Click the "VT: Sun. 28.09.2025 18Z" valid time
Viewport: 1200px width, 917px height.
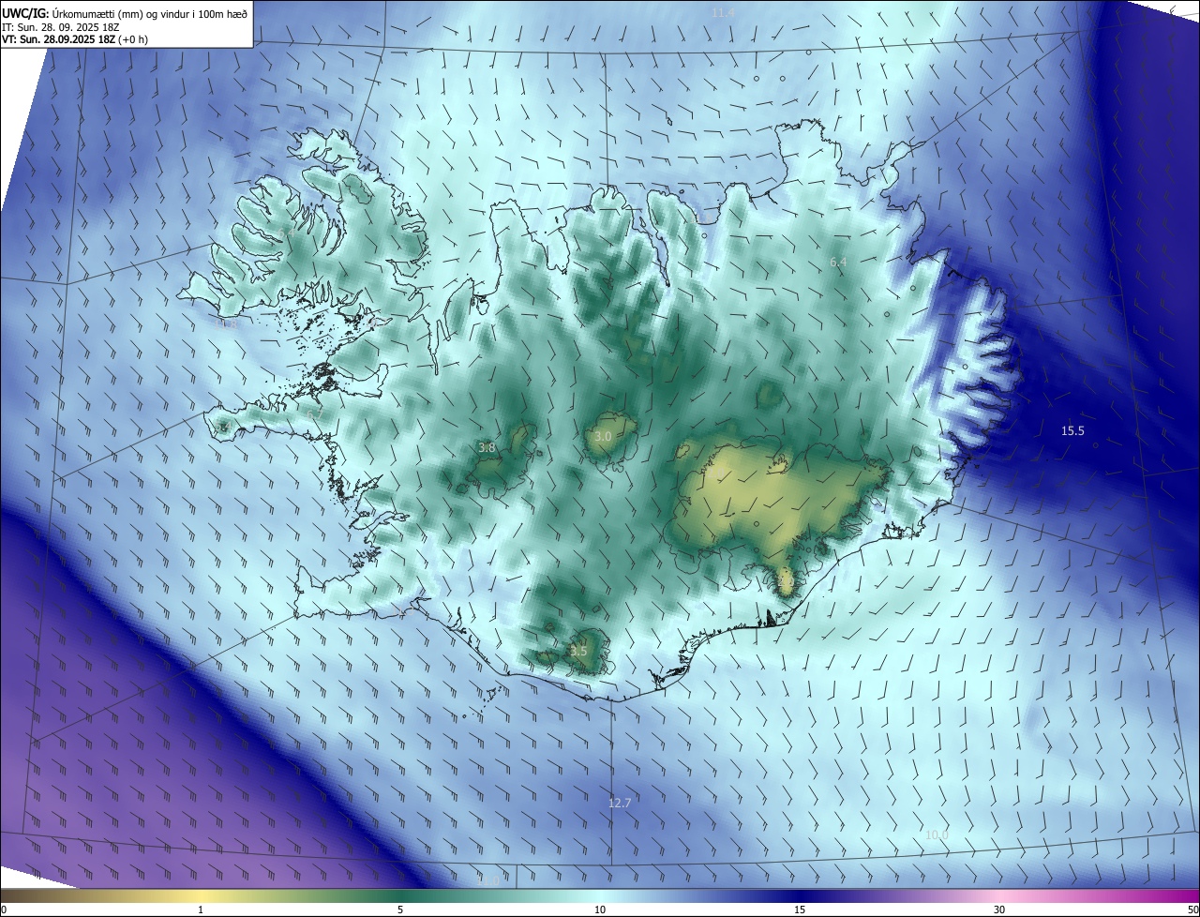coord(58,39)
